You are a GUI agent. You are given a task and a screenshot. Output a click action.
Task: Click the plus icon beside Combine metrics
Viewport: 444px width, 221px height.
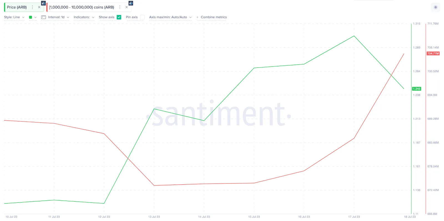(x=197, y=17)
